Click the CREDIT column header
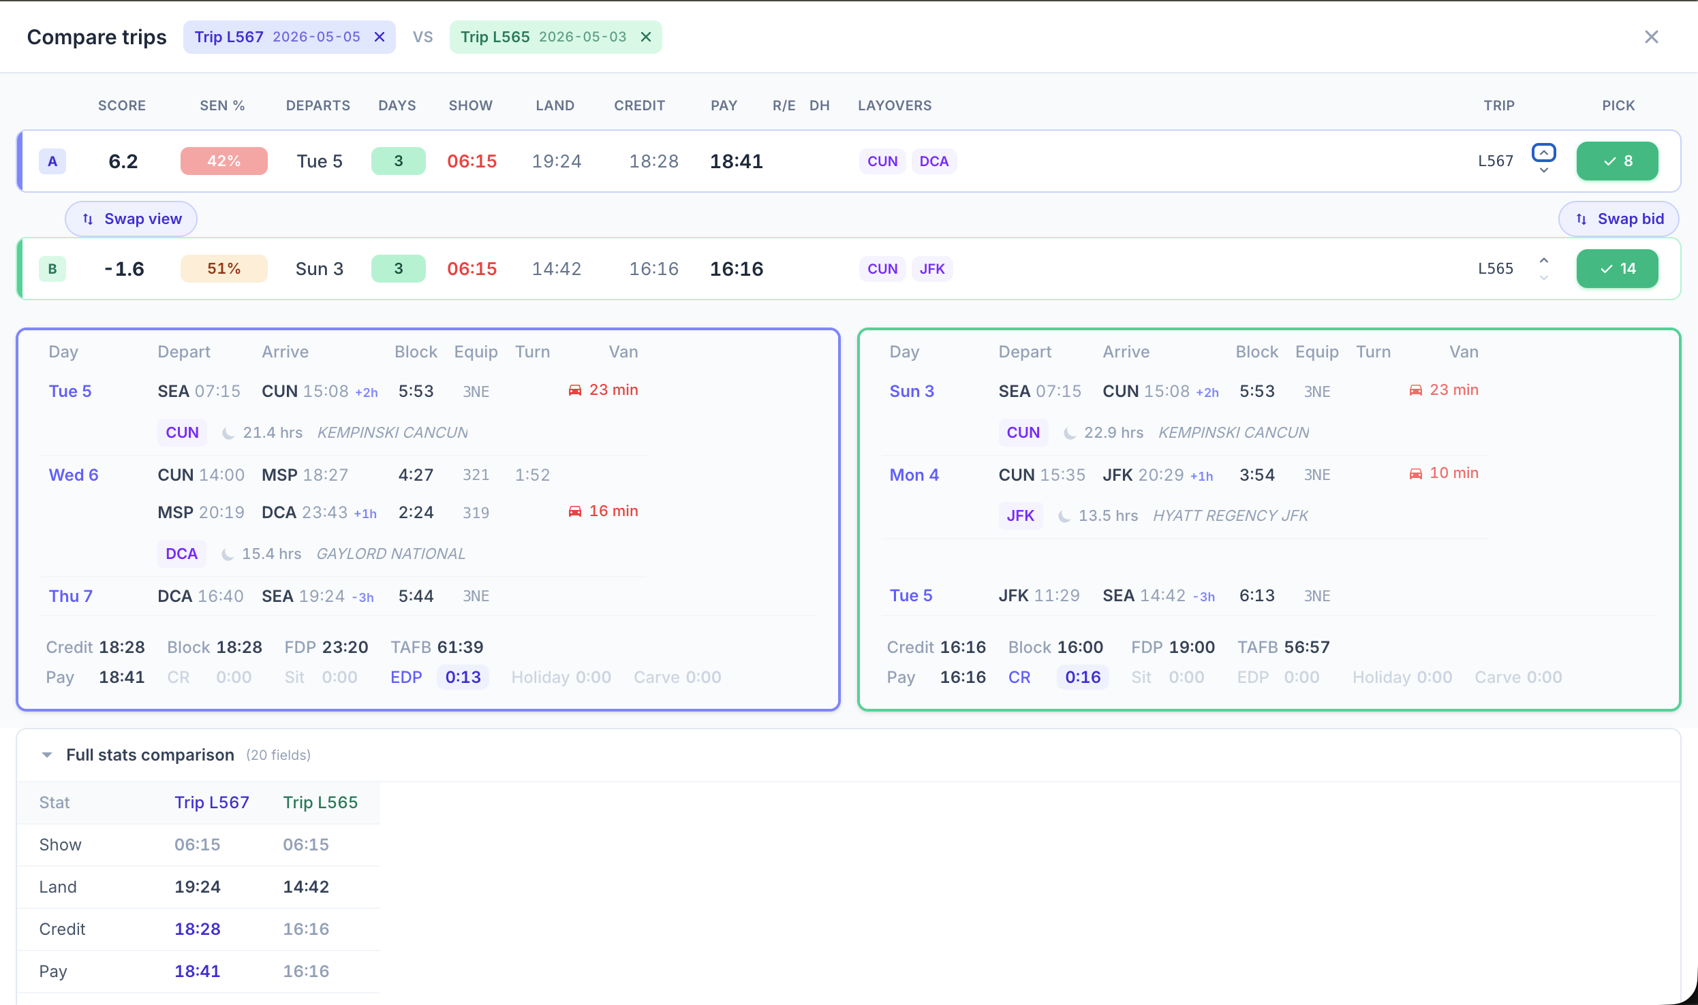The width and height of the screenshot is (1698, 1005). pyautogui.click(x=639, y=106)
